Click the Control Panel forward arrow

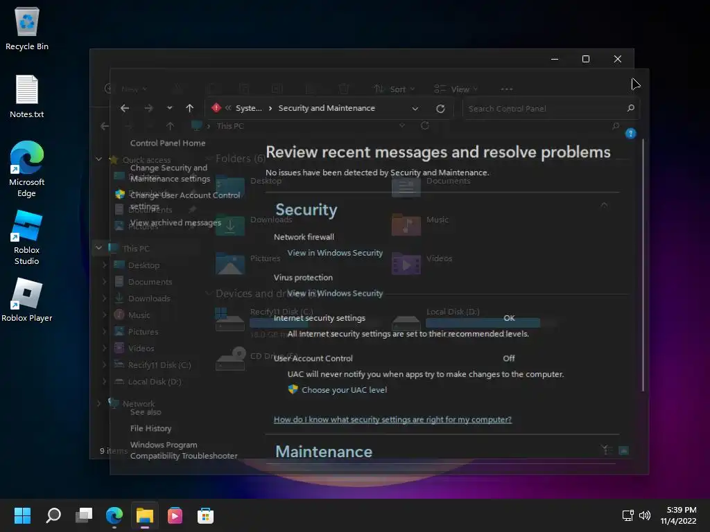click(x=148, y=108)
